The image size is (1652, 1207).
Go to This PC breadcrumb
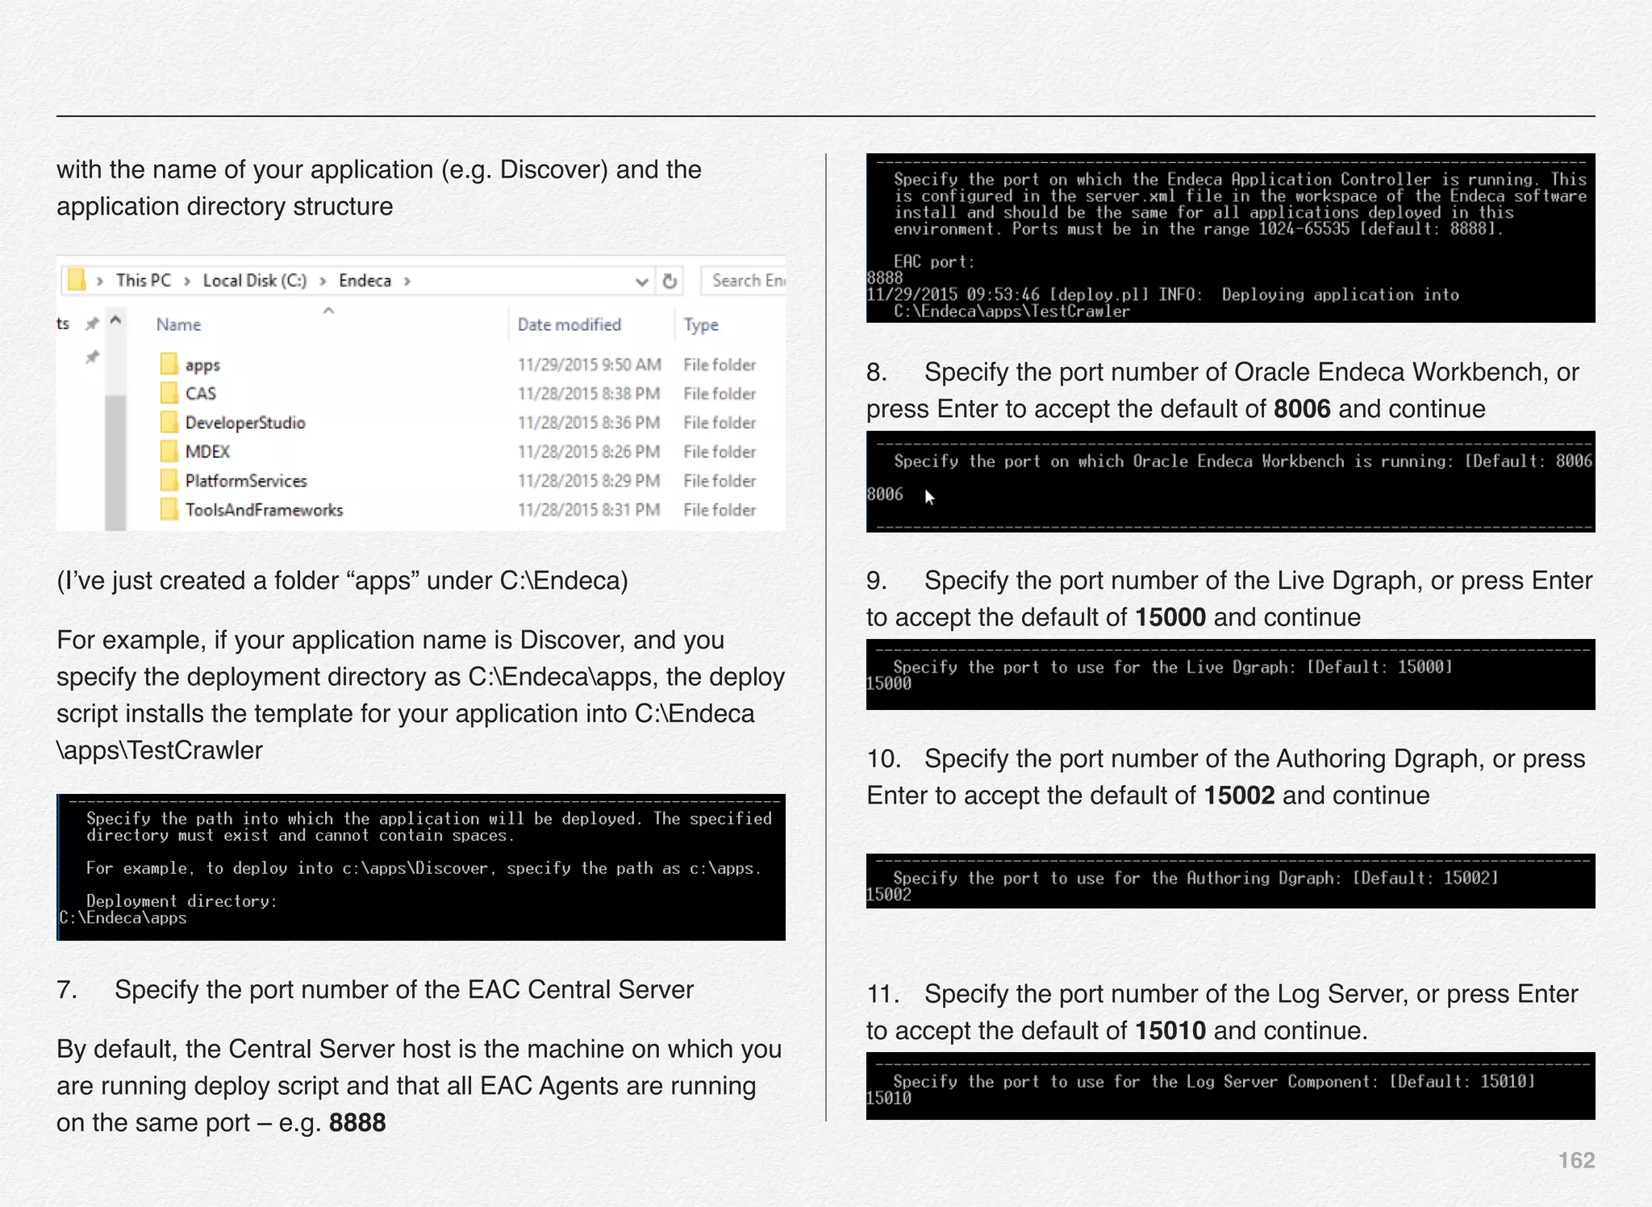point(144,280)
